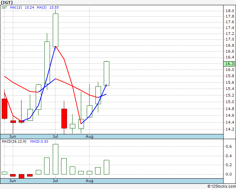Viewport: 236px width, 189px height.
Task: Click the tallest green candlestick at Jul
Action: point(56,30)
